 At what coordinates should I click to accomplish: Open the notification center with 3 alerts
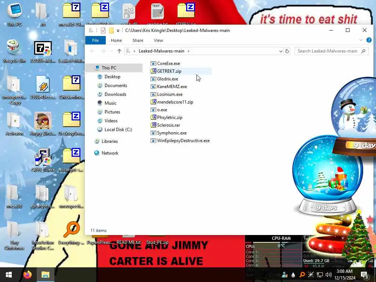[365, 275]
